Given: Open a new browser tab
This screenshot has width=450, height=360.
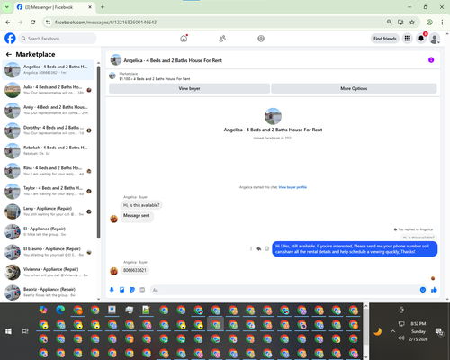Looking at the screenshot, I should [x=103, y=7].
